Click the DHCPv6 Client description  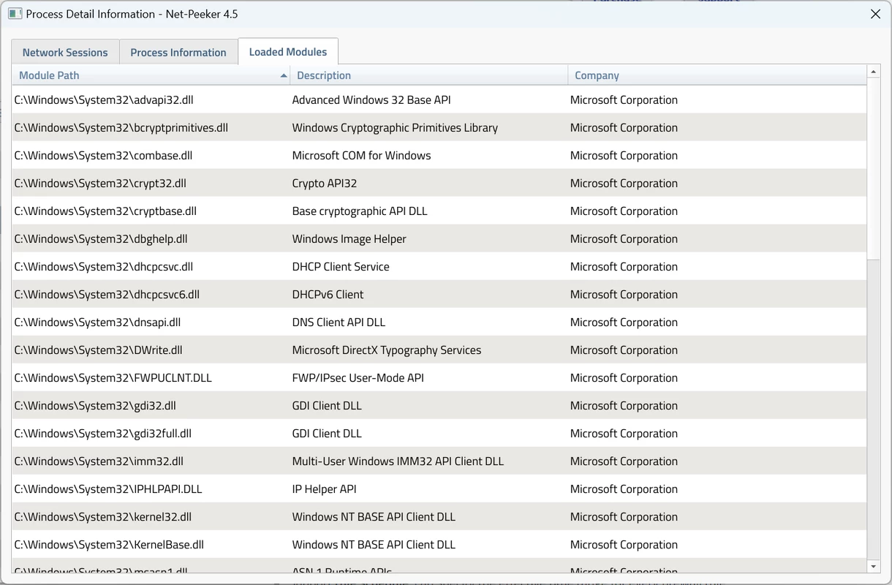(328, 295)
